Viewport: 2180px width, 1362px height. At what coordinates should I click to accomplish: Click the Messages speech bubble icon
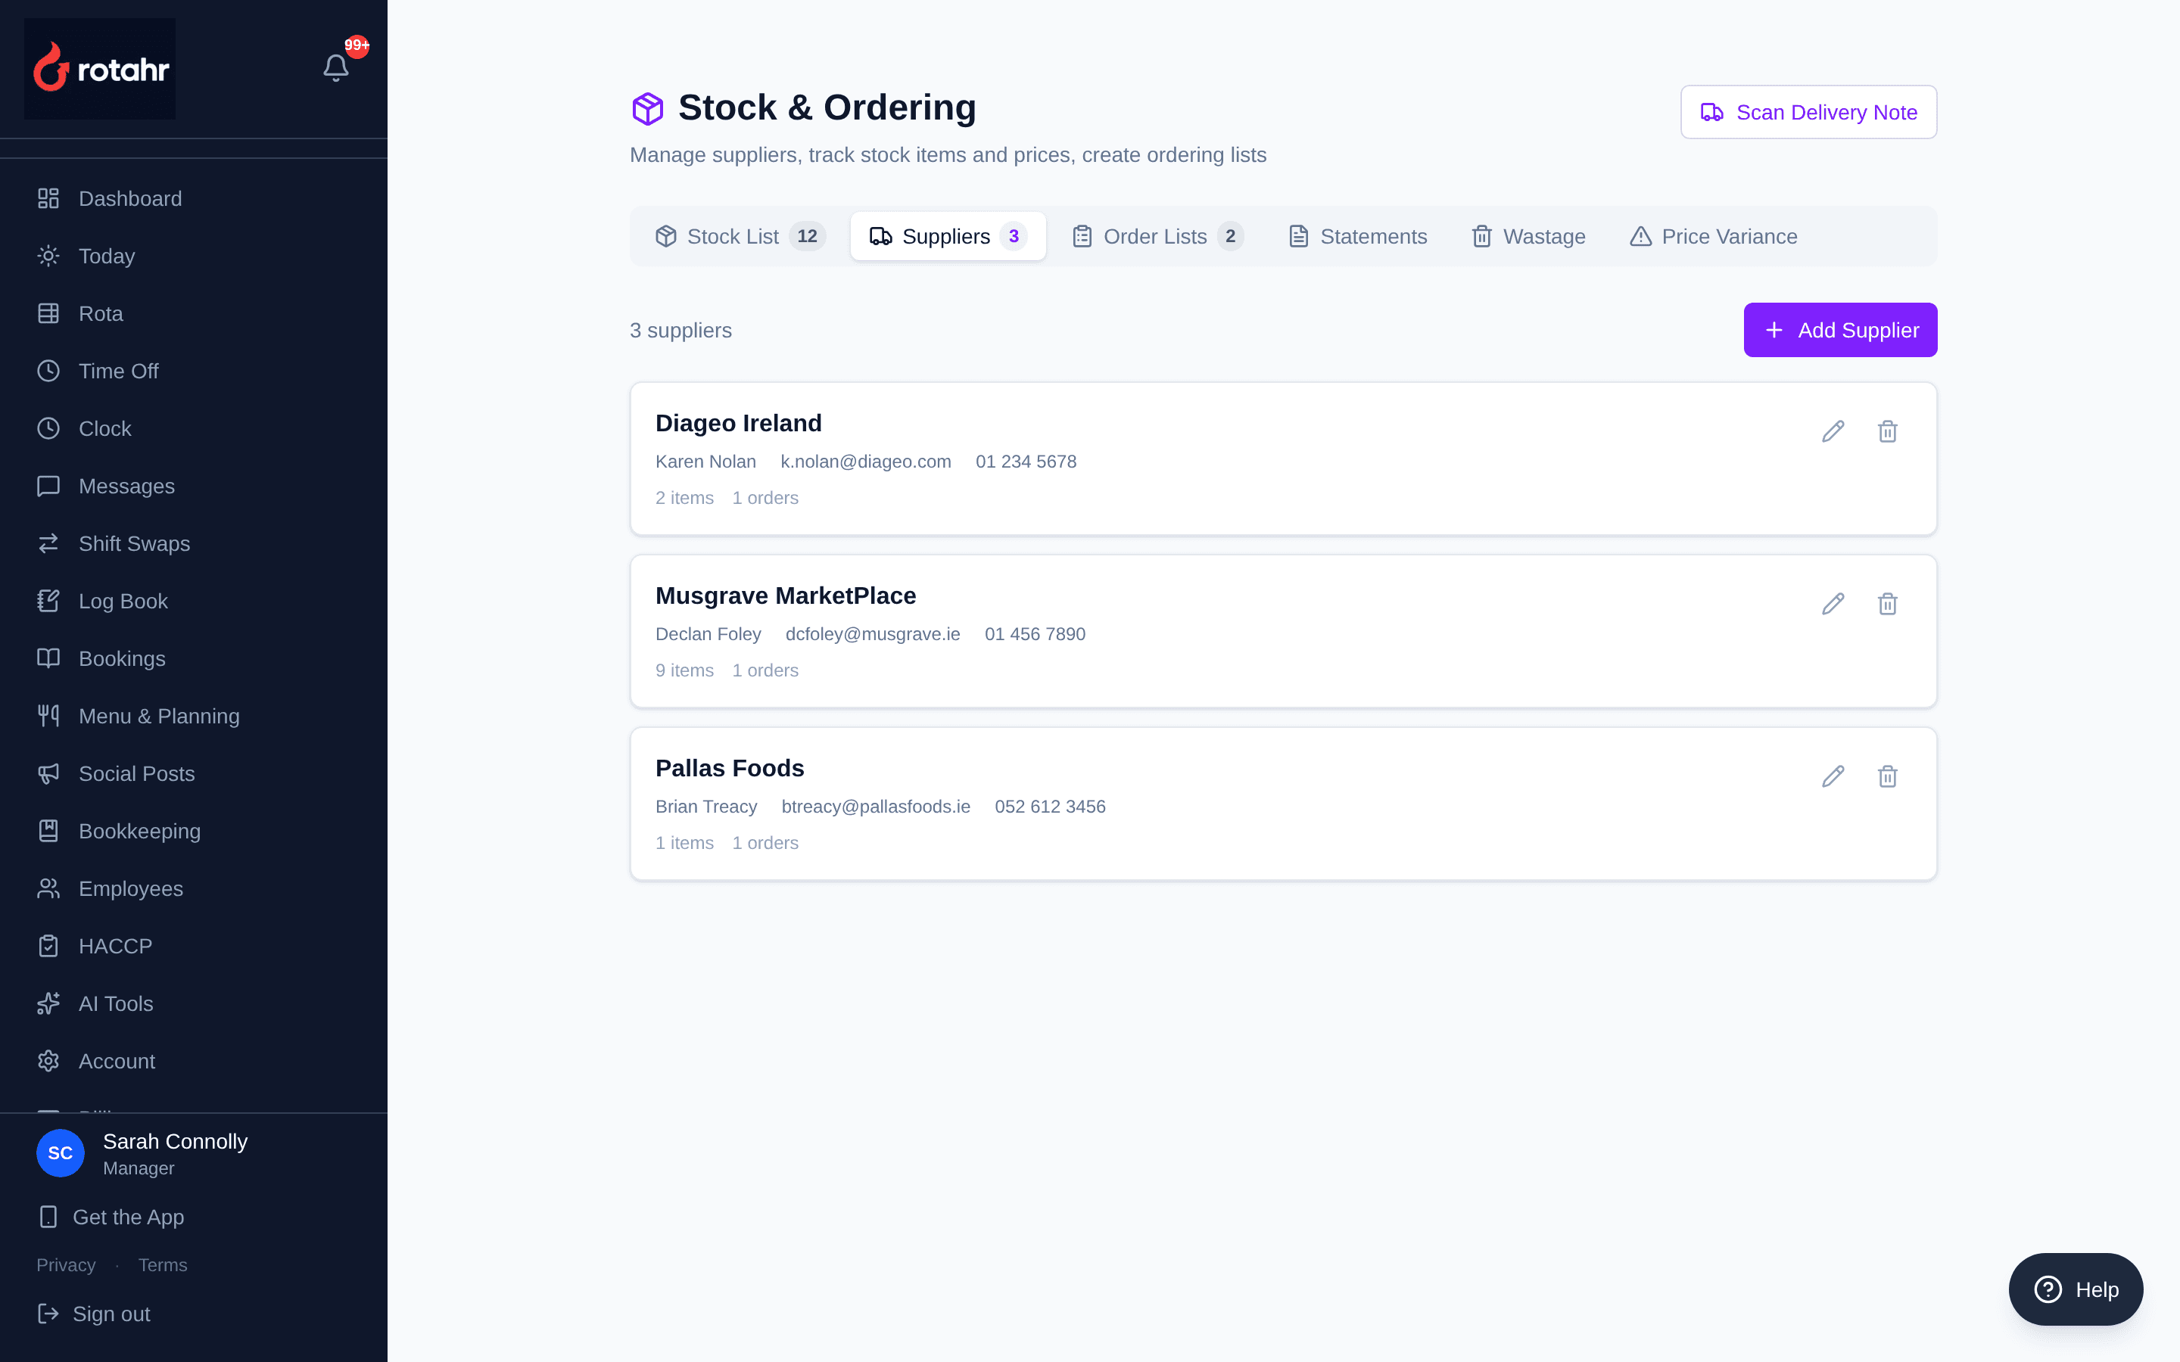[48, 487]
